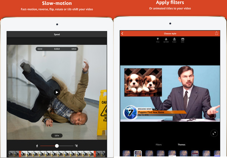227x158 pixels.
Task: Choose the fourth theme thumbnail
Action: (161, 153)
